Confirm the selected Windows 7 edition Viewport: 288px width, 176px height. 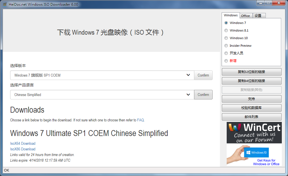203,75
